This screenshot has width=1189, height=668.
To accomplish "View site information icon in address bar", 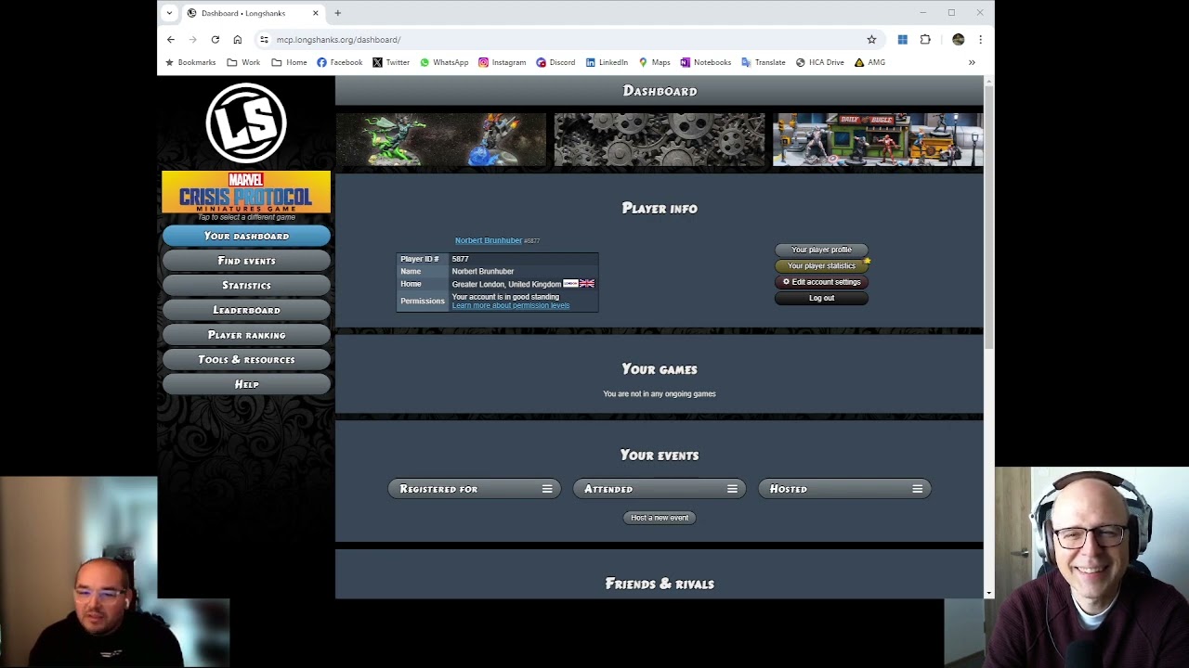I will coord(265,40).
